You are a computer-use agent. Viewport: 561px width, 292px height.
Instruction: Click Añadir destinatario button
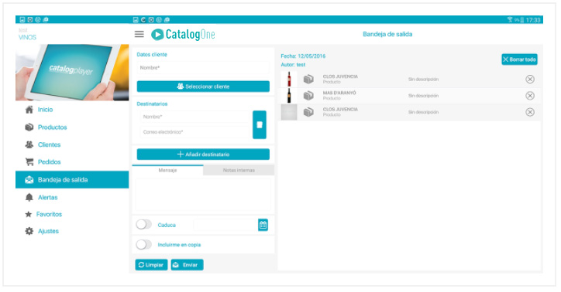(x=203, y=154)
